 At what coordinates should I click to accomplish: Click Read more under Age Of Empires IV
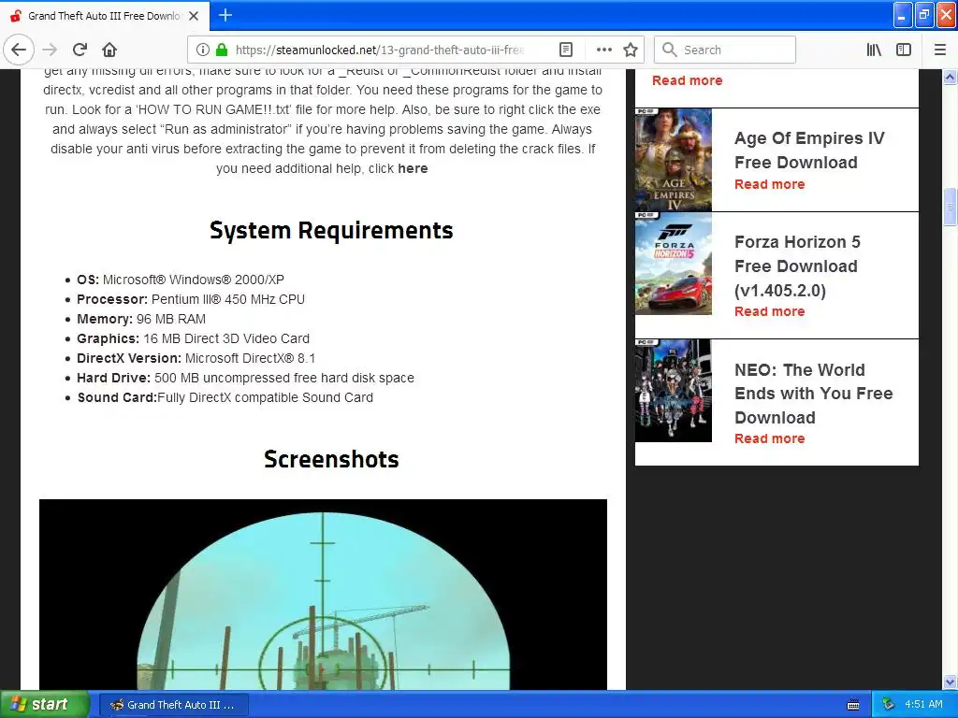coord(770,184)
